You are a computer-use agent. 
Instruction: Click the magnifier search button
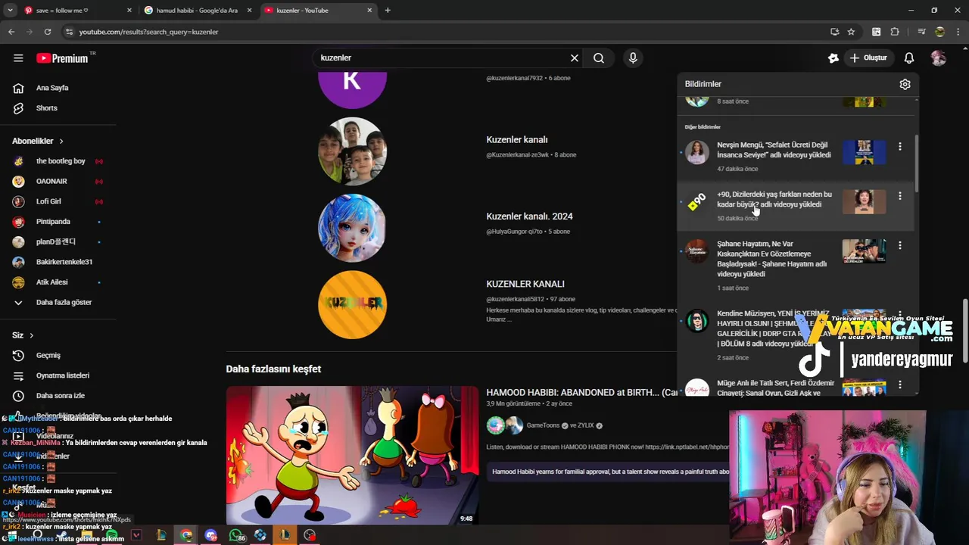[599, 58]
